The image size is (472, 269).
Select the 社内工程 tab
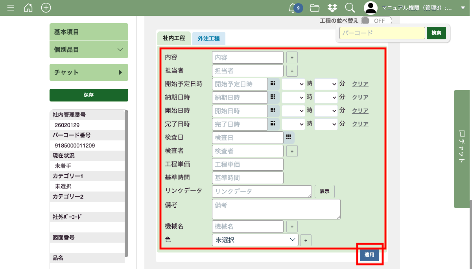point(174,39)
